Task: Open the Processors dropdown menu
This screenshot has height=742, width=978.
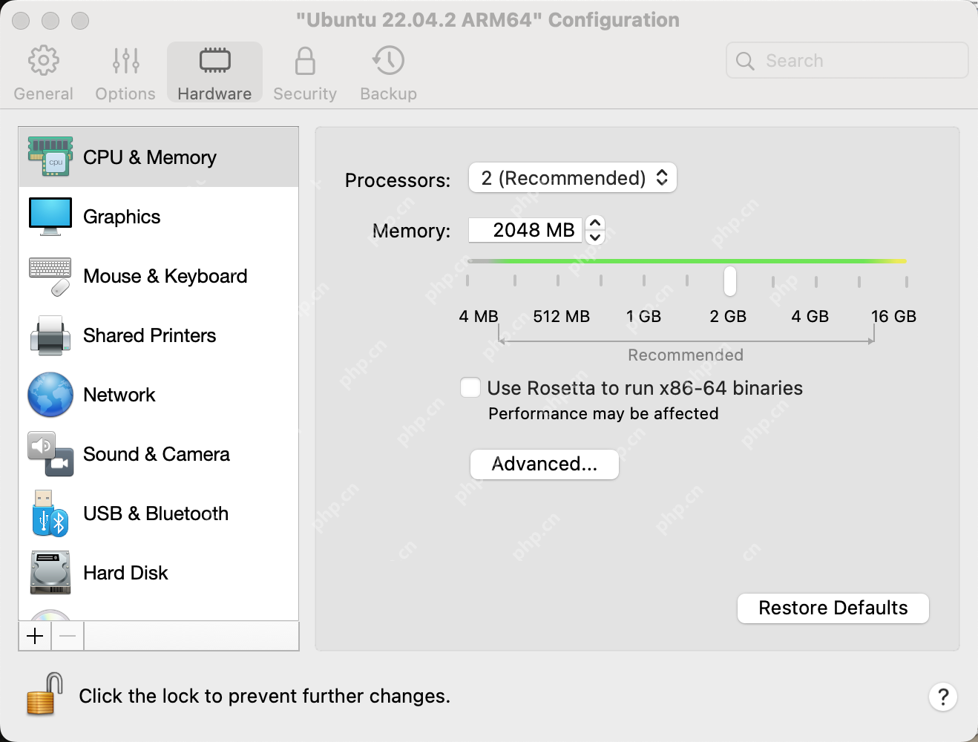Action: (573, 178)
